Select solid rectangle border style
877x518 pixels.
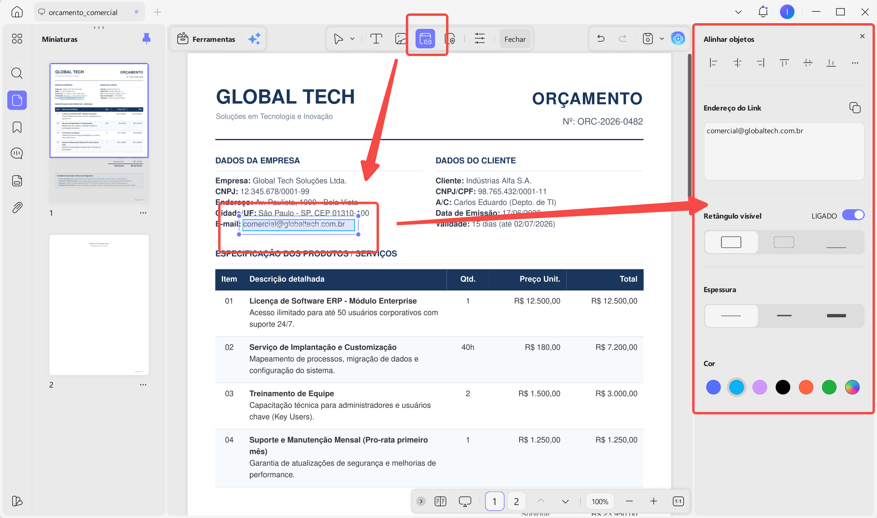coord(731,242)
